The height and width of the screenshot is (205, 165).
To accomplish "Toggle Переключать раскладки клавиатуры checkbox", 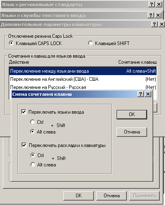I will pyautogui.click(x=24, y=145).
